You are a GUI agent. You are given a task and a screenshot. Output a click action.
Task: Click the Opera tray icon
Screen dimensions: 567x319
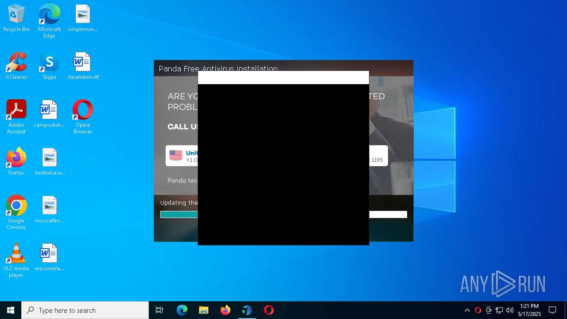tap(478, 310)
